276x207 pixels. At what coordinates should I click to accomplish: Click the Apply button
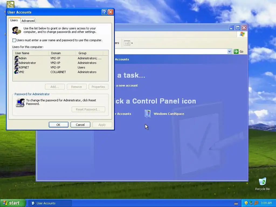[102, 125]
